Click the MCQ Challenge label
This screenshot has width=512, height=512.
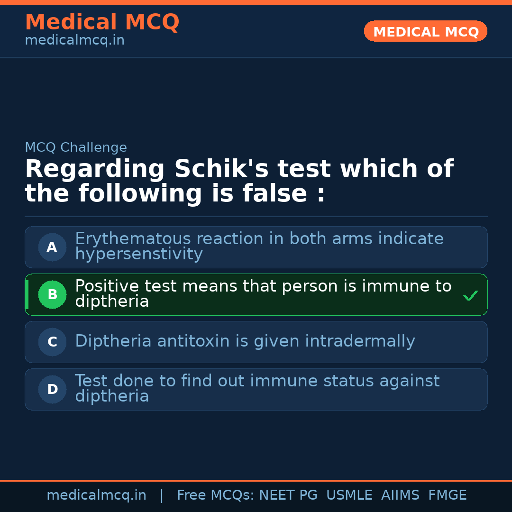tap(76, 147)
